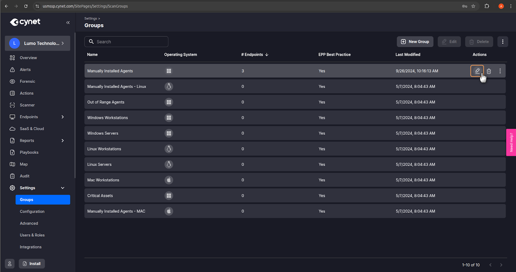
Task: Expand the Endpoints submenu arrow
Action: click(x=63, y=117)
